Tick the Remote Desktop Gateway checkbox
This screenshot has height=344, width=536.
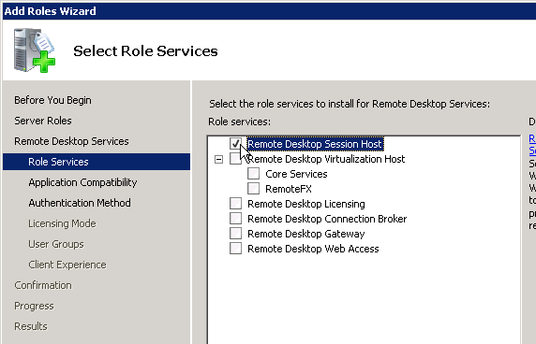point(235,234)
